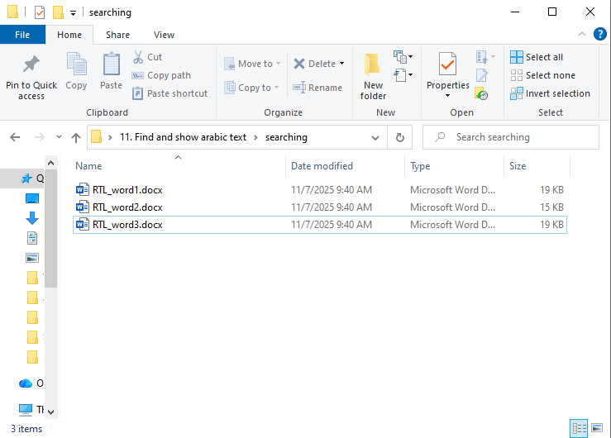Click the Help question mark icon

pyautogui.click(x=599, y=35)
